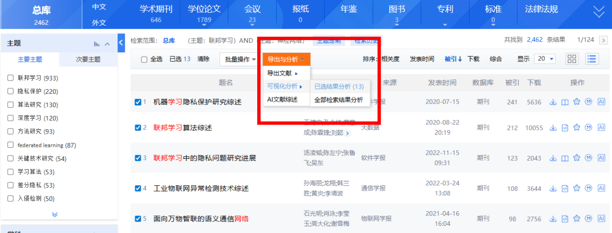Tick the 全选 select-all checkbox
This screenshot has height=233, width=612.
144,60
